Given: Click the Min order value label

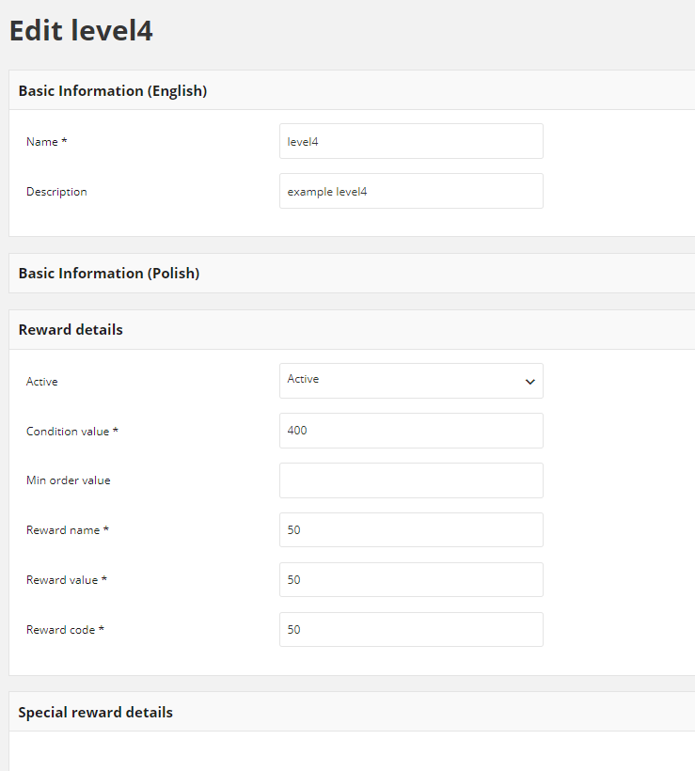Looking at the screenshot, I should click(x=69, y=480).
